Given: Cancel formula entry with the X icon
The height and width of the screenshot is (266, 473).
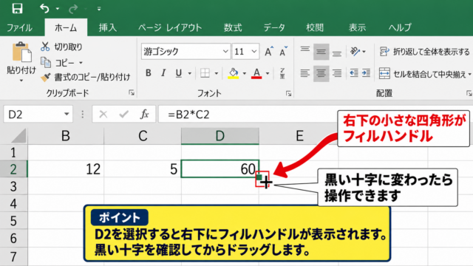Looking at the screenshot, I should click(x=103, y=115).
